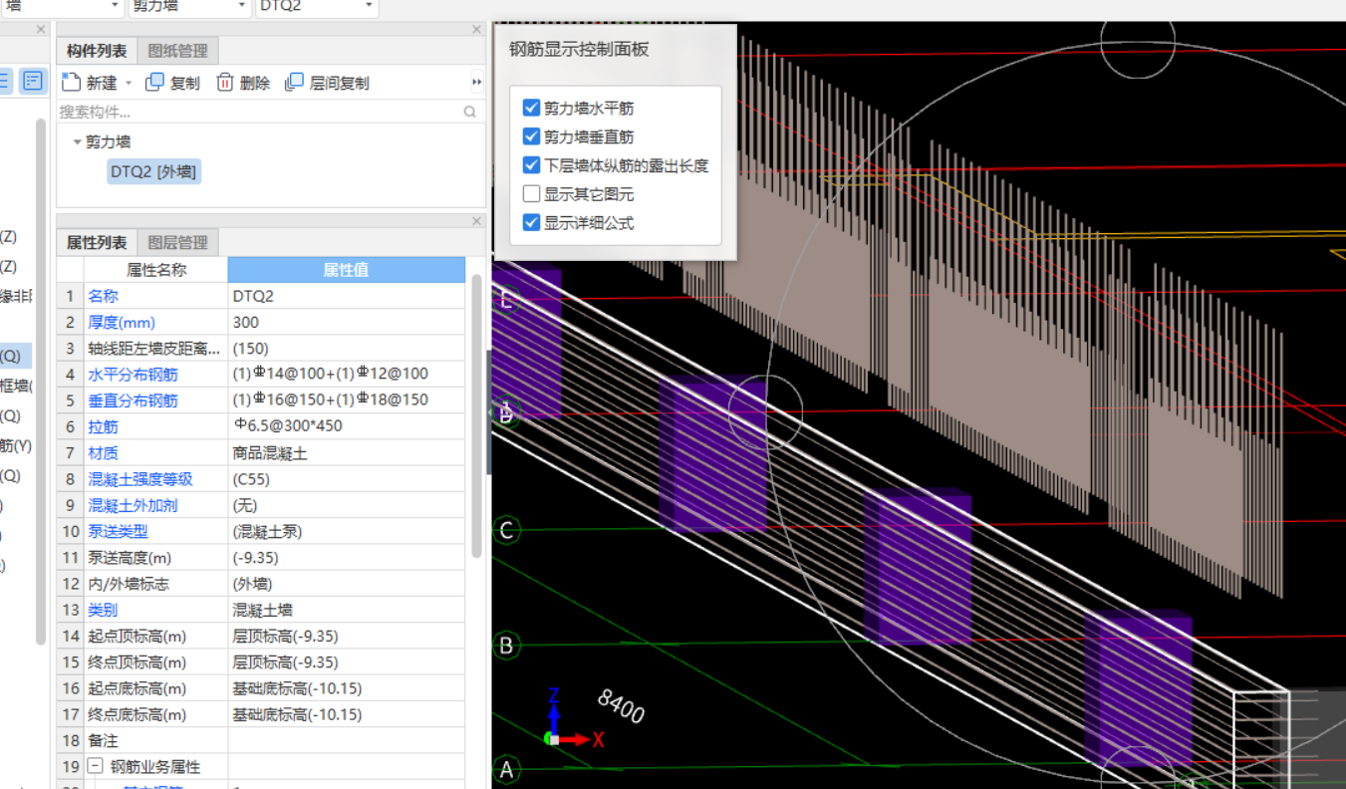Uncheck 下层墙体纵筋的露出长度 option
This screenshot has height=789, width=1346.
tap(531, 165)
